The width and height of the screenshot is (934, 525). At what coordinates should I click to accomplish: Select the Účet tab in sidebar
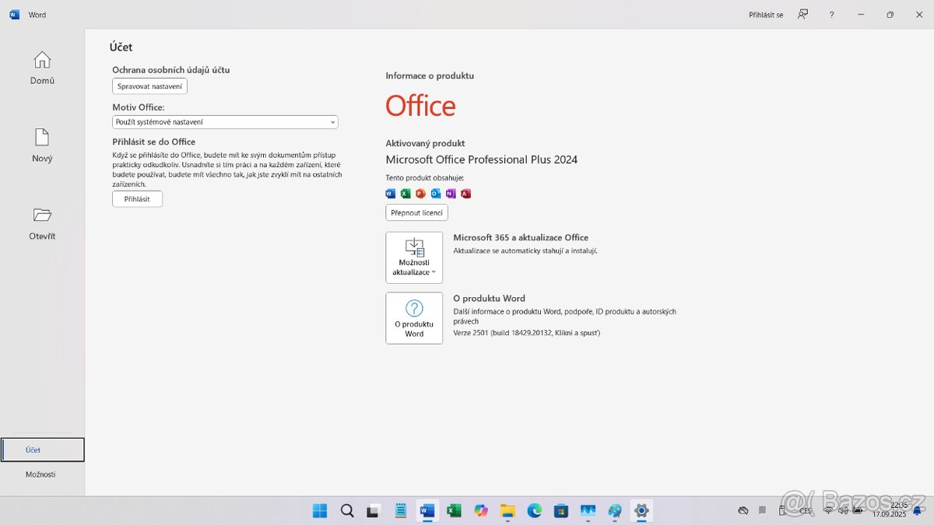[x=42, y=450]
